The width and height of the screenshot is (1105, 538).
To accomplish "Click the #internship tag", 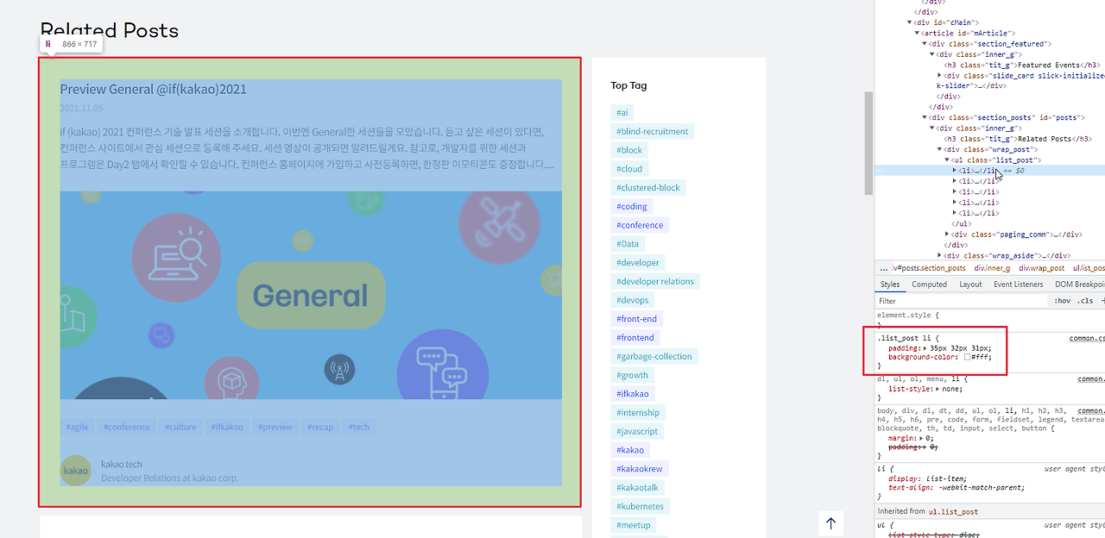I will pos(638,413).
